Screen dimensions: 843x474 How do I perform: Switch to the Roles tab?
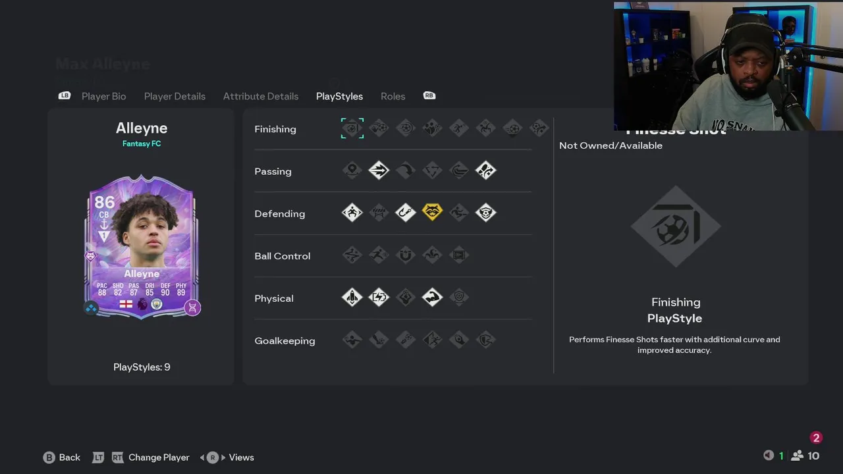[393, 96]
